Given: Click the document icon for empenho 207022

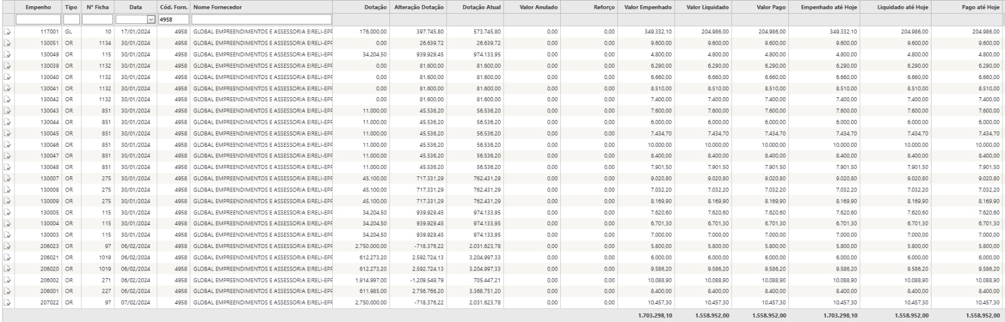Looking at the screenshot, I should [x=8, y=303].
